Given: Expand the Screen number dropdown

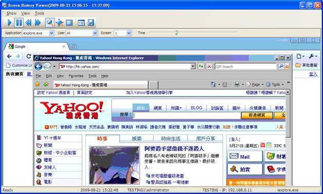Looking at the screenshot, I should (129, 33).
